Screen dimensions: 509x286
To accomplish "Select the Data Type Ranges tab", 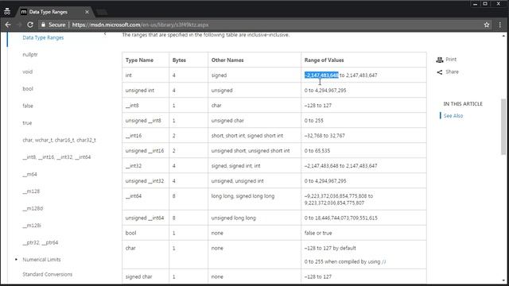I will [48, 12].
